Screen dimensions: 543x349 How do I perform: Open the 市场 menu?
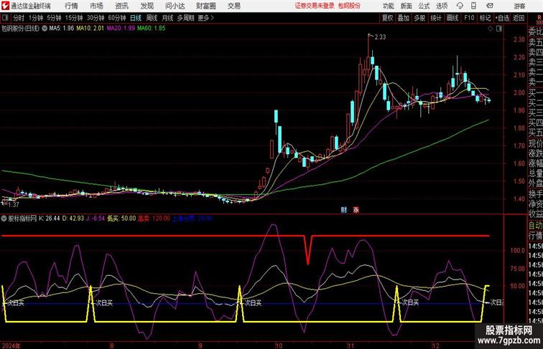[x=96, y=6]
